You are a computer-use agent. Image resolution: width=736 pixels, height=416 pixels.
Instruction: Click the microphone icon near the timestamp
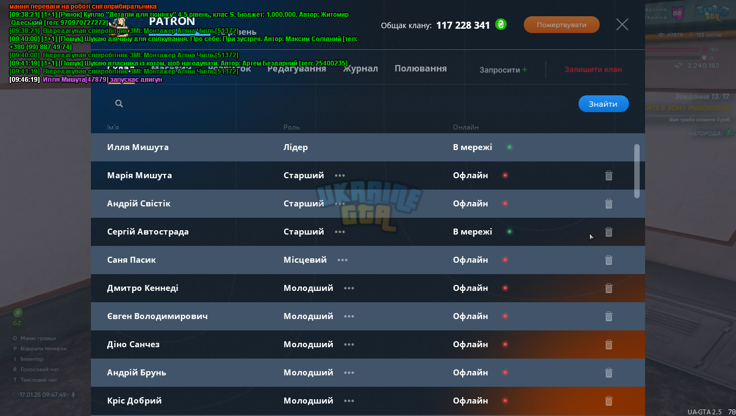pos(73,395)
